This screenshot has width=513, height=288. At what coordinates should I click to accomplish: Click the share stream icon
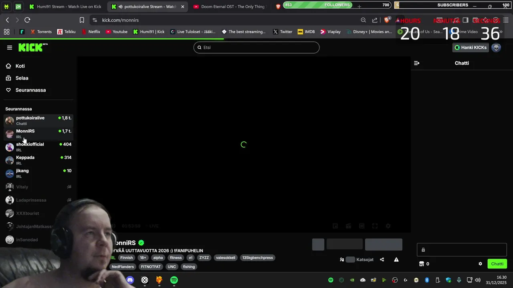pos(382,260)
